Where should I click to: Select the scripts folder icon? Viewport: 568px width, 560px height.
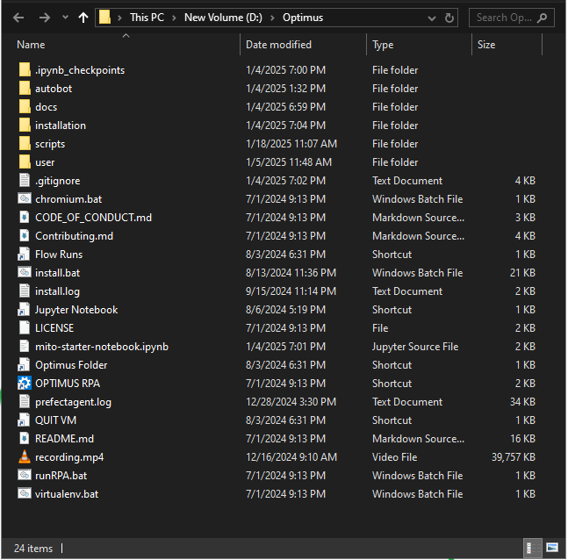pos(25,143)
